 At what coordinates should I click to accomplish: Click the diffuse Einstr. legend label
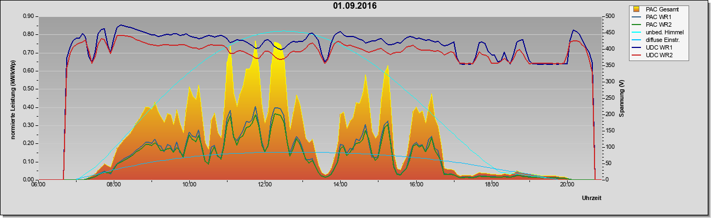663,40
